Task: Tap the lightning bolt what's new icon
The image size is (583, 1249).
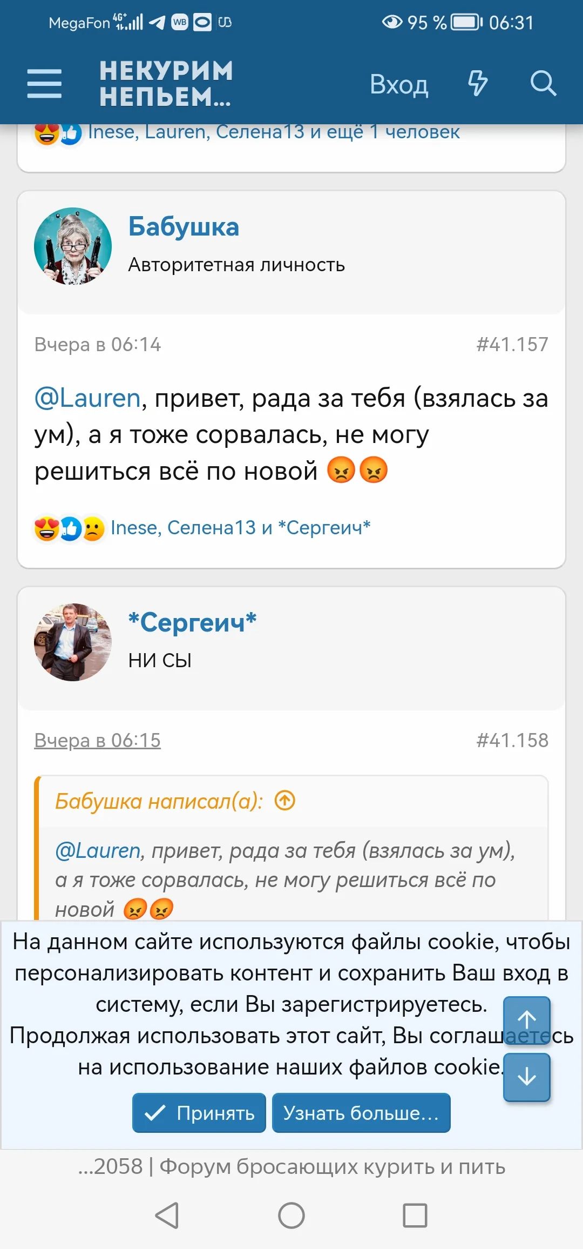Action: coord(477,84)
